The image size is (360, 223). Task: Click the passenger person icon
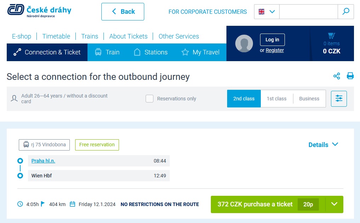click(x=14, y=99)
